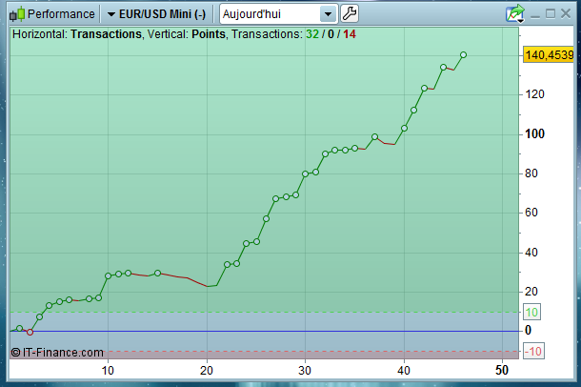
Task: Click the Performance candlestick icon
Action: pos(17,13)
